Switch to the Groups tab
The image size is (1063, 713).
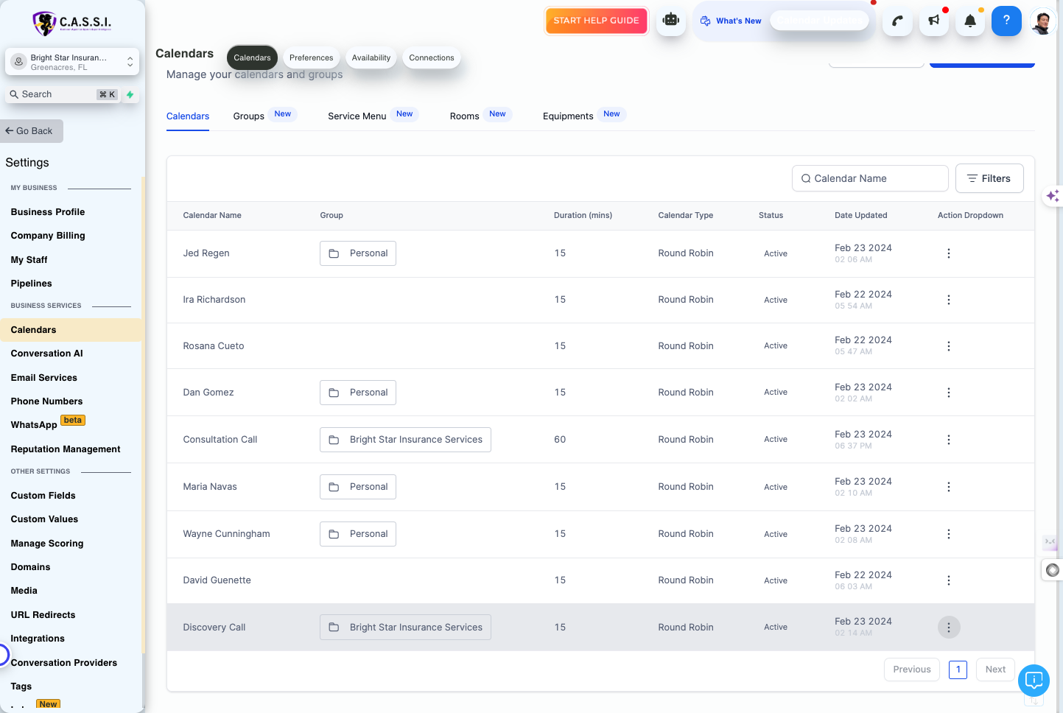[x=249, y=116]
